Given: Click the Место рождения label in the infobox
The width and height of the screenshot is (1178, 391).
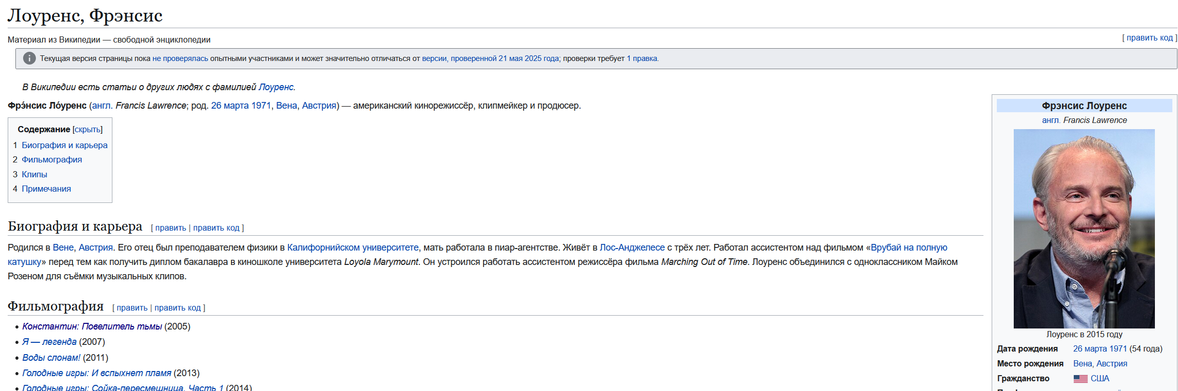Looking at the screenshot, I should [1030, 364].
